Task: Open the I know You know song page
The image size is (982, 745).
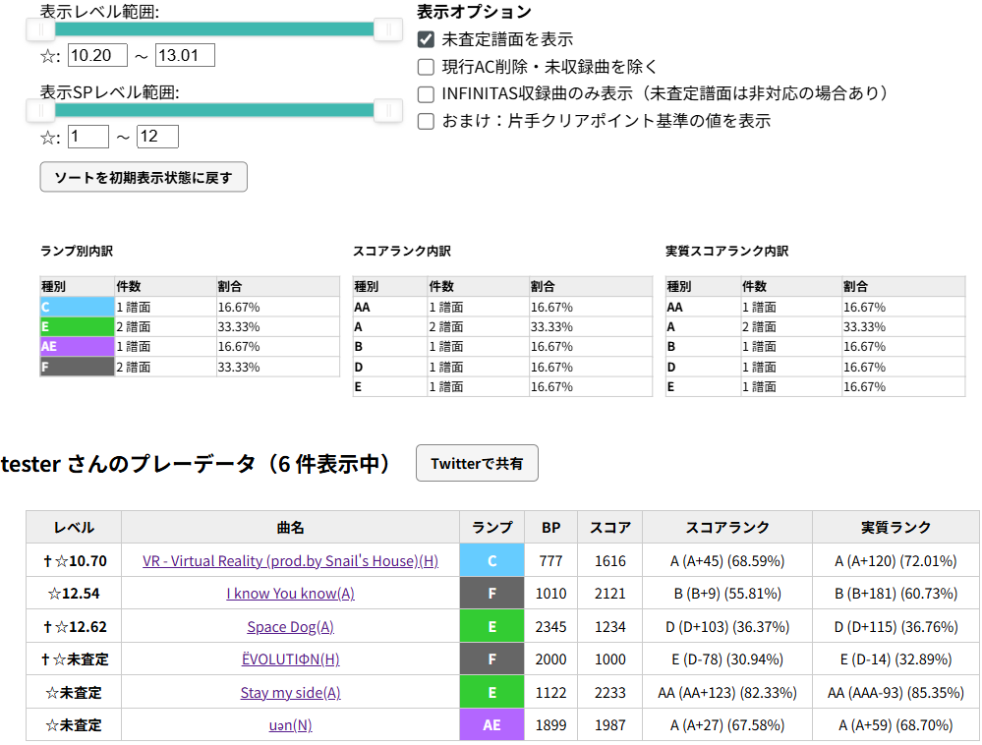Action: [290, 593]
